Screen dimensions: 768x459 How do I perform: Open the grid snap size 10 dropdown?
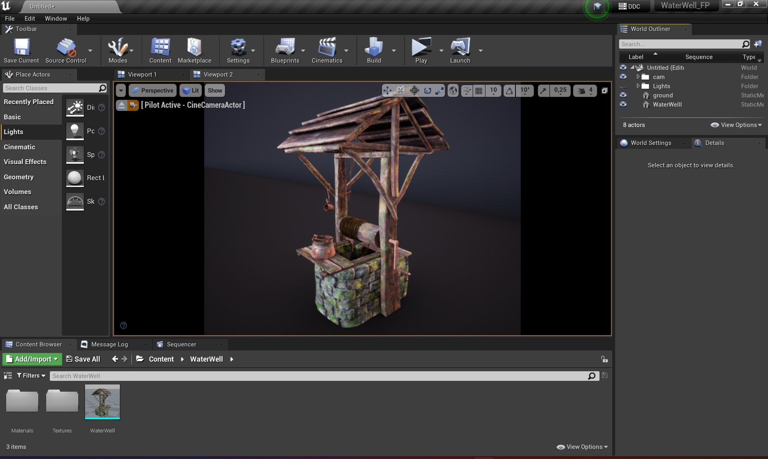493,91
